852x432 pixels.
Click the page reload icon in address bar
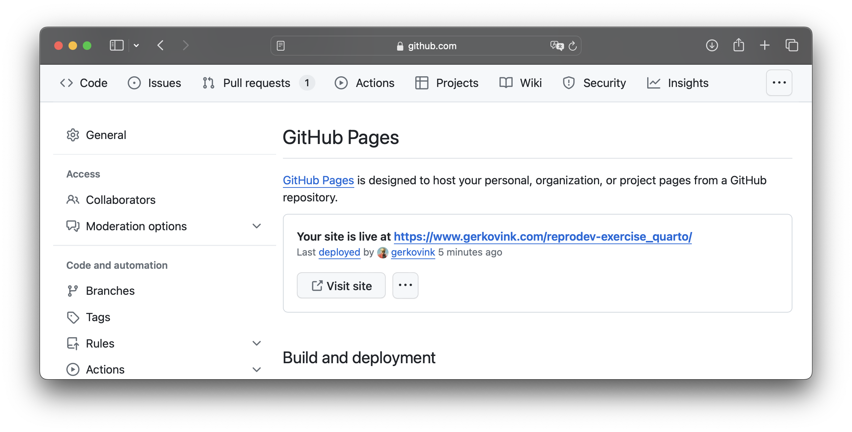(x=573, y=46)
